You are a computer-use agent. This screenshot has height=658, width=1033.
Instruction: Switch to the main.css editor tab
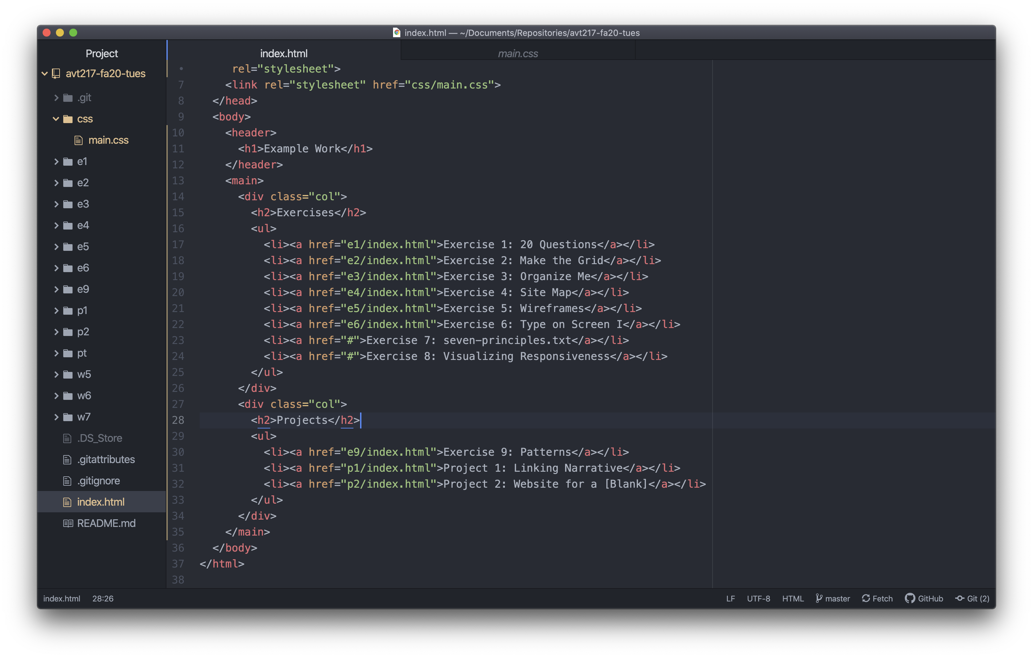pyautogui.click(x=518, y=53)
